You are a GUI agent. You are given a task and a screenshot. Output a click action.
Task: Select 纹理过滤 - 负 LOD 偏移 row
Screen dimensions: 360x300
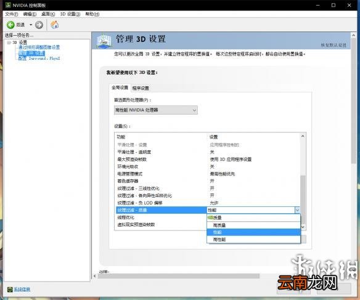pos(208,203)
